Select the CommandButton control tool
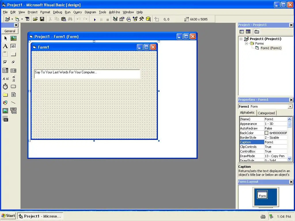Image resolution: width=295 pixels, height=221 pixels. coord(13,54)
